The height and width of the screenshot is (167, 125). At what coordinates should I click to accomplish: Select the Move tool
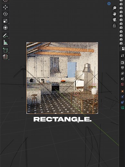pyautogui.click(x=5, y=7)
